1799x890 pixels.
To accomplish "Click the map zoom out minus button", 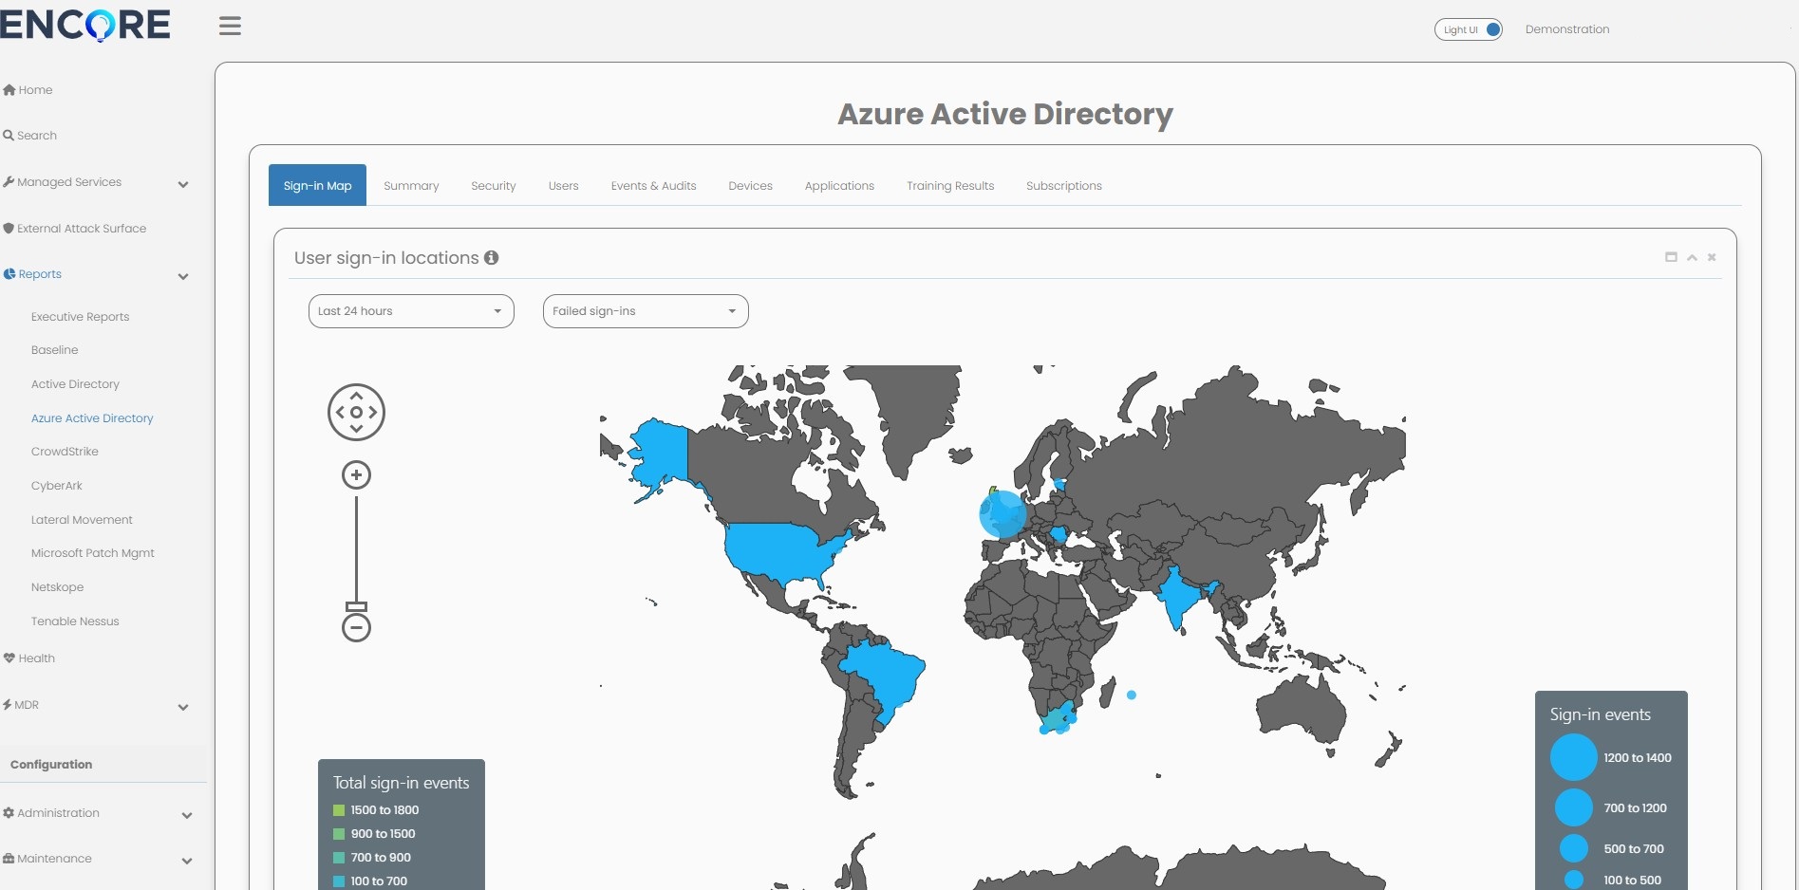I will coord(356,627).
